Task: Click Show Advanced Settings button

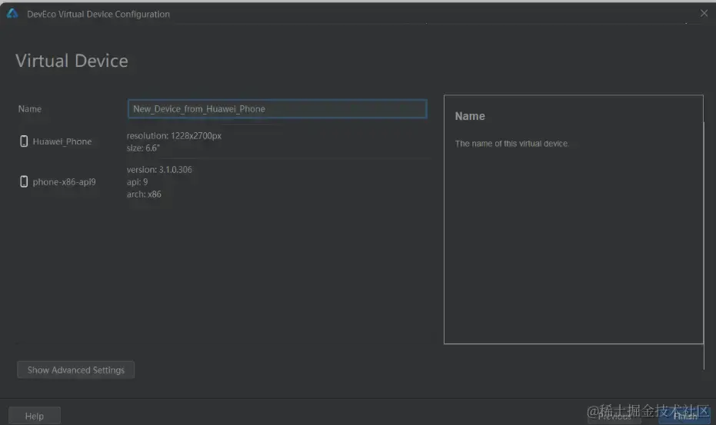Action: pyautogui.click(x=76, y=370)
